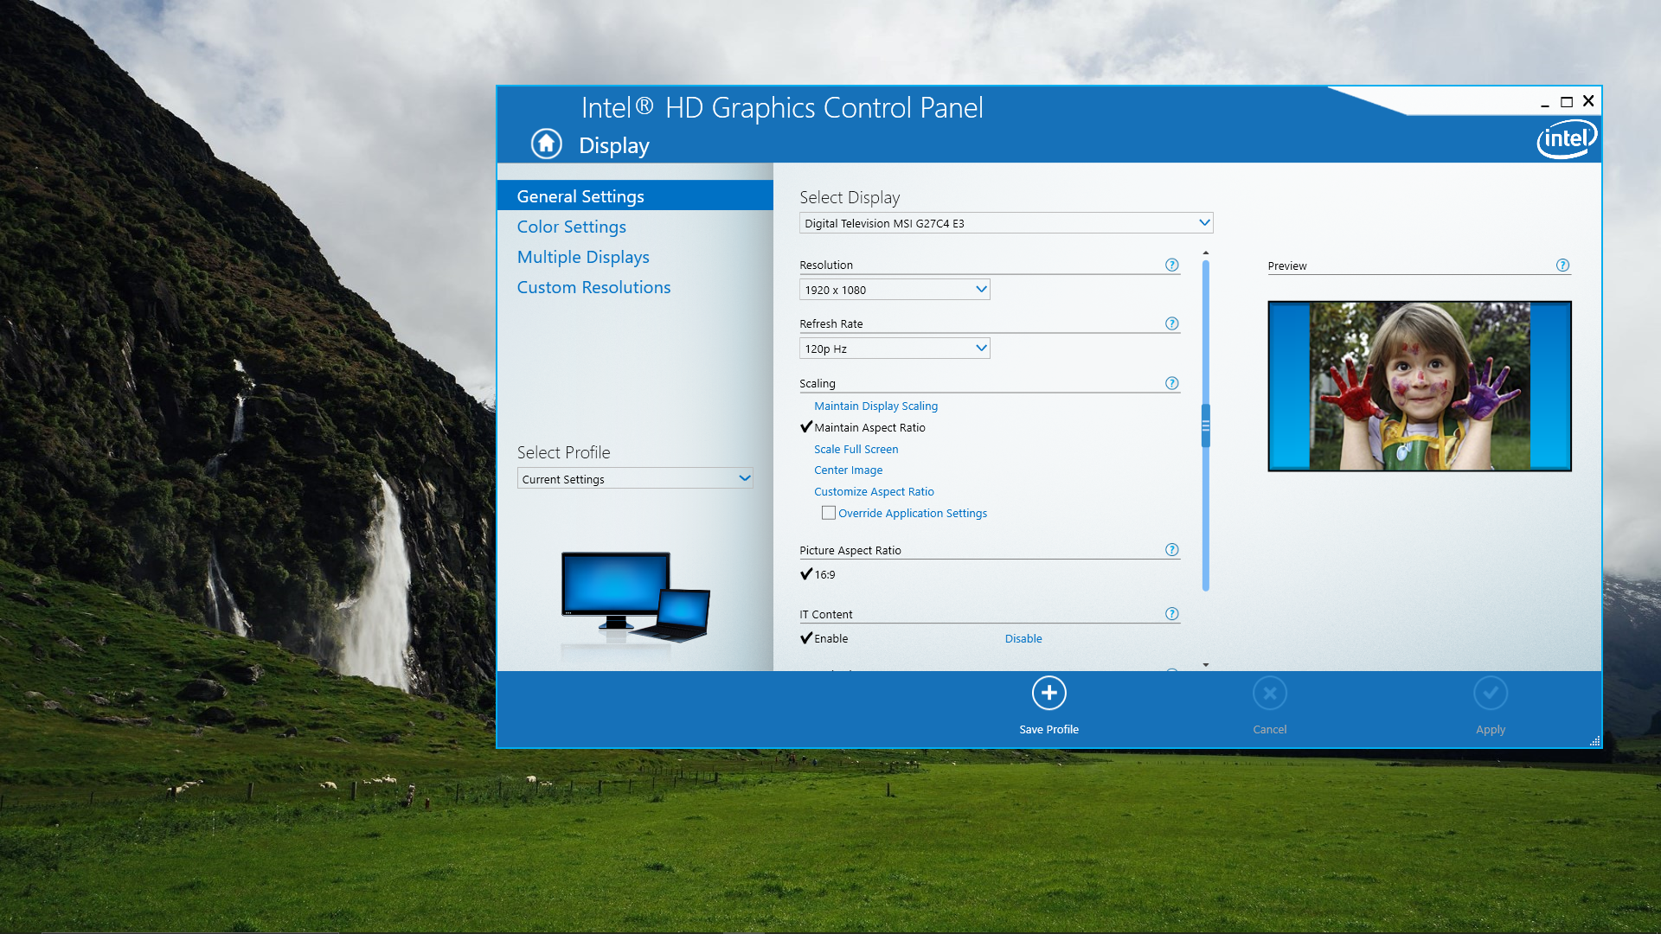Open help for Refresh Rate

click(1171, 323)
